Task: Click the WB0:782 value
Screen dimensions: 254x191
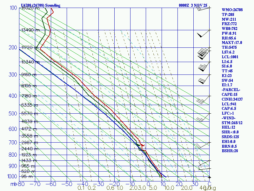Action: coord(230,29)
